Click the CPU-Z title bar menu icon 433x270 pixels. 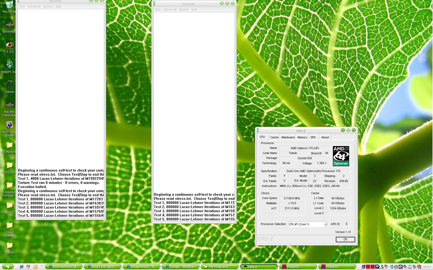pos(258,131)
